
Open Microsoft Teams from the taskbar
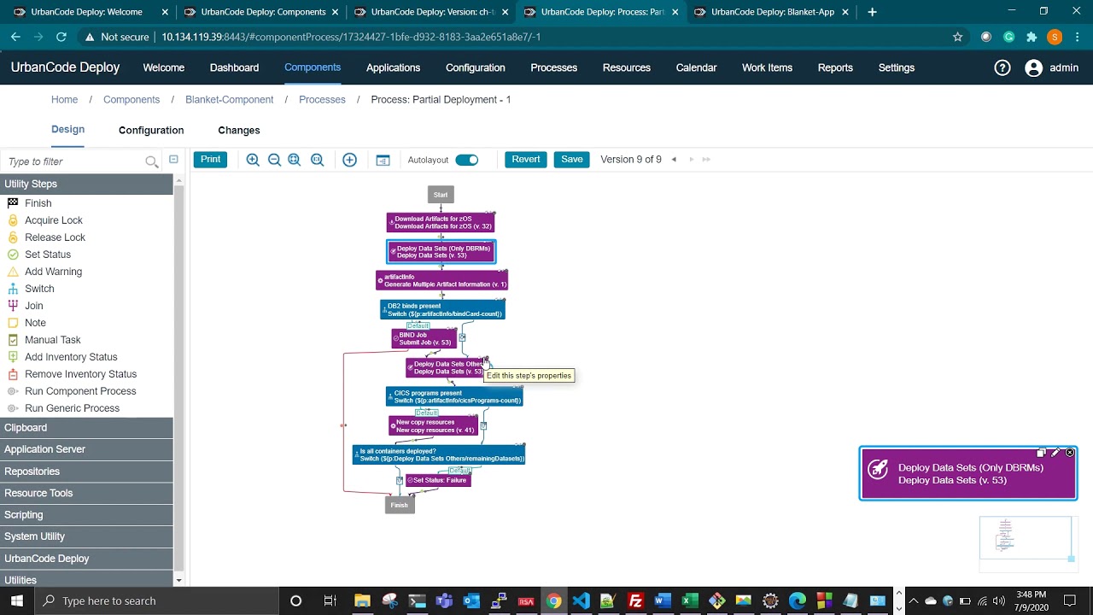coord(444,600)
